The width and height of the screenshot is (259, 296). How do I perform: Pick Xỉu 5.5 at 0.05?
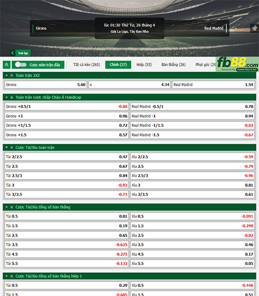pyautogui.click(x=192, y=264)
